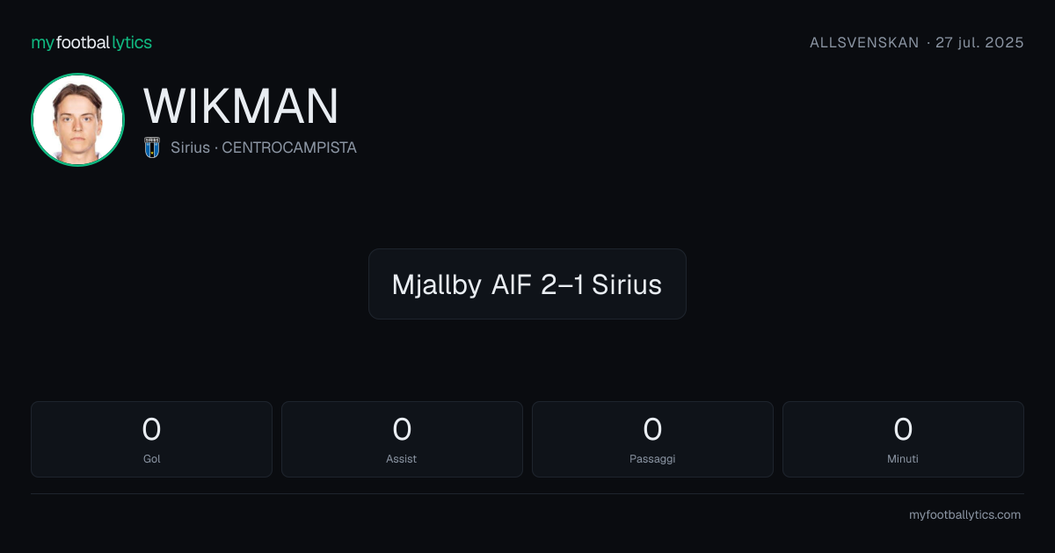Click the Sirius team name
The image size is (1055, 553).
pos(190,147)
